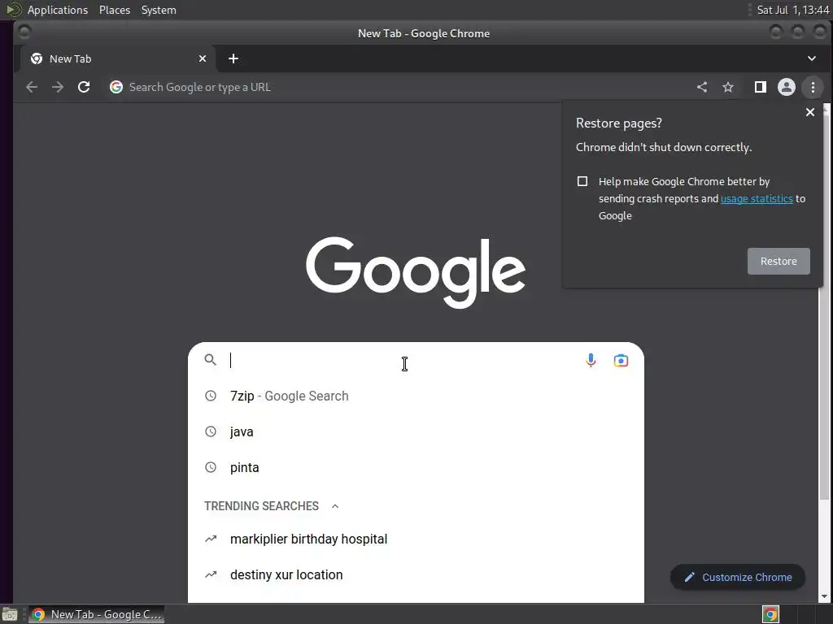The width and height of the screenshot is (833, 624).
Task: Start voice search with microphone icon
Action: [591, 360]
